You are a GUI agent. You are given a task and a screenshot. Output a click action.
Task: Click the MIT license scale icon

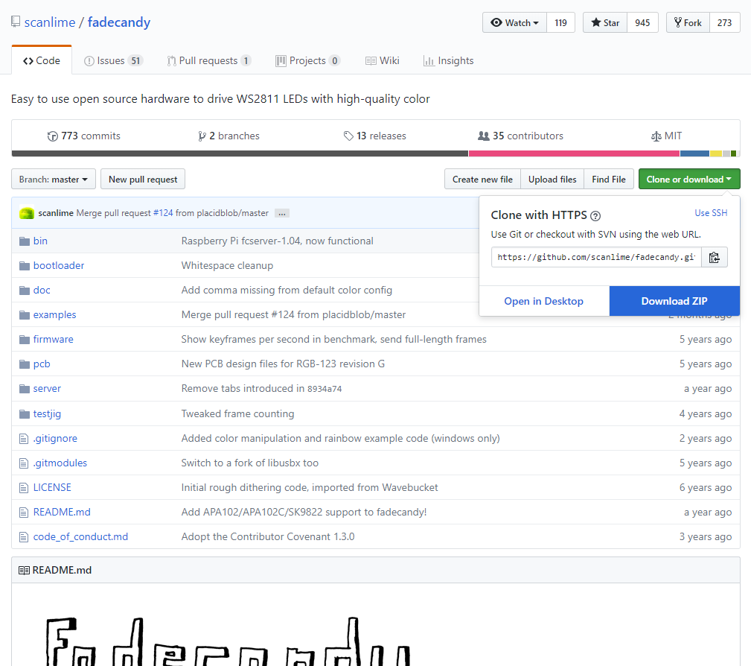656,136
